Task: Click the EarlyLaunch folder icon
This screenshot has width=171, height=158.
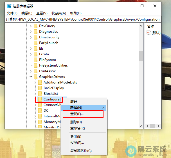Action: [35, 43]
